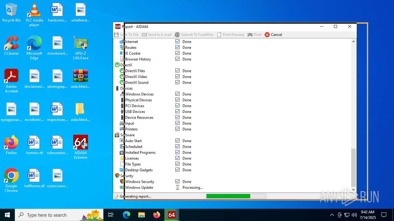Open Microsoft Edge from taskbar
Viewport: 394px width, 221px height.
tap(127, 215)
